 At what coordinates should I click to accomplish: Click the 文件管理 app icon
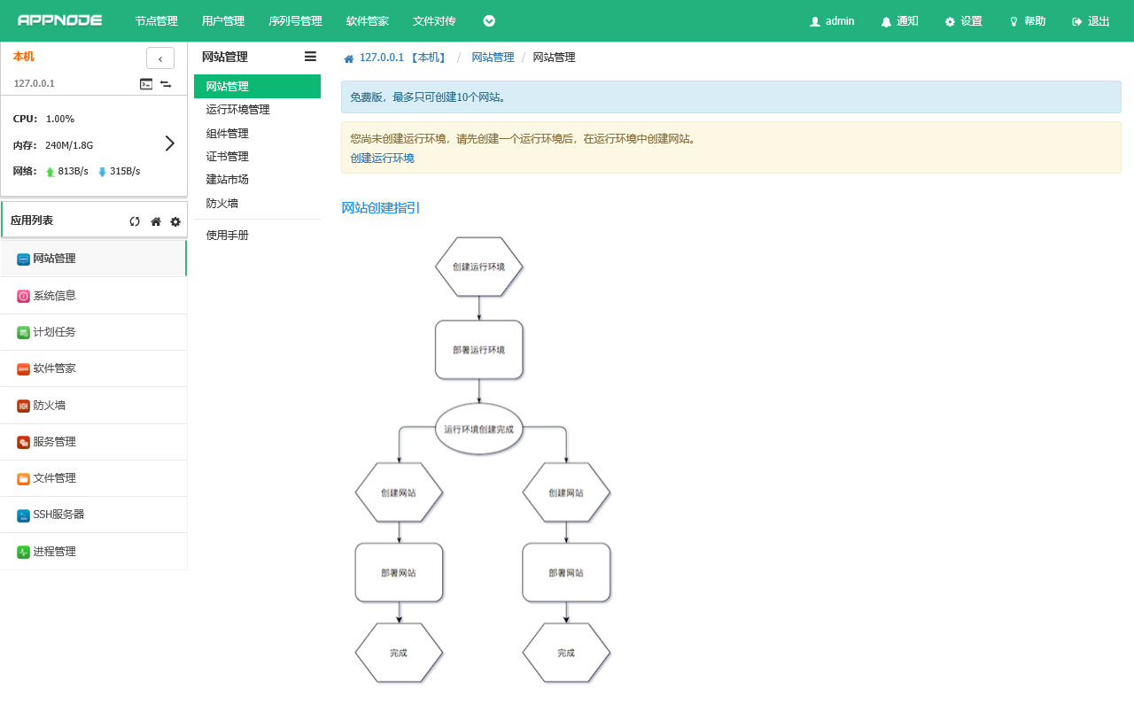click(23, 479)
